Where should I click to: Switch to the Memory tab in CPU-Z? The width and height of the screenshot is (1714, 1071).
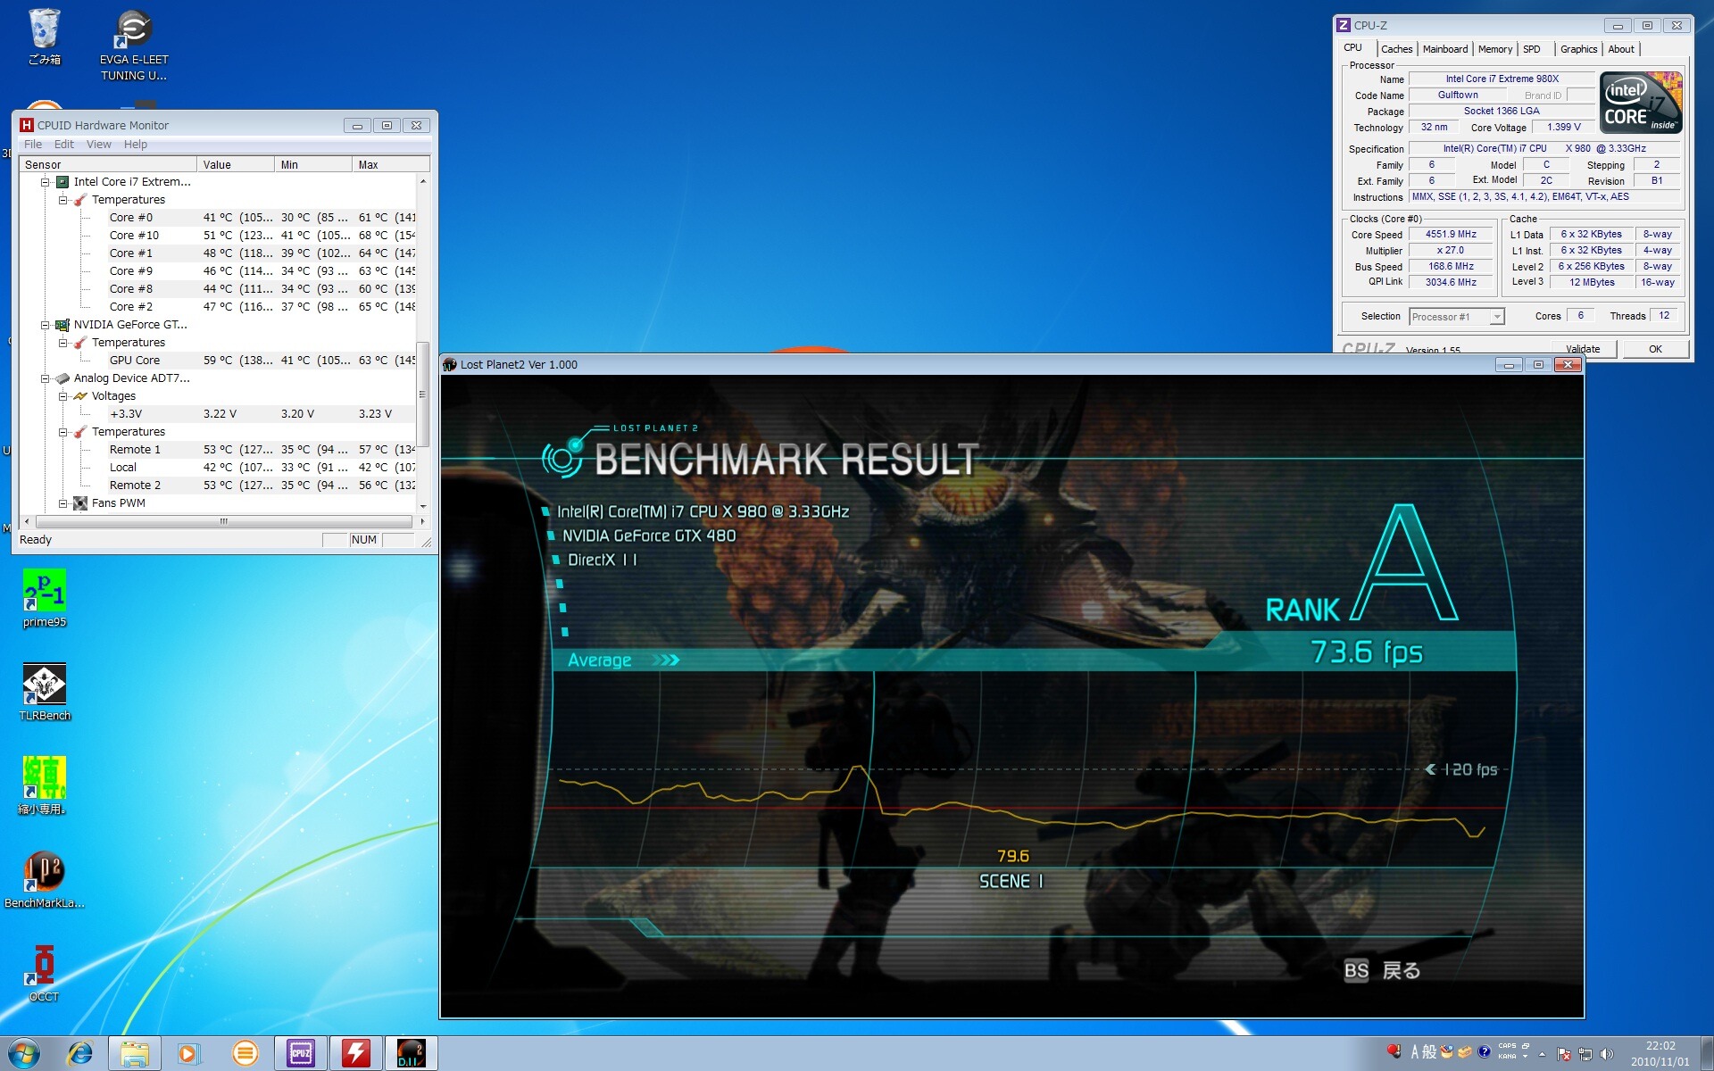click(1494, 49)
